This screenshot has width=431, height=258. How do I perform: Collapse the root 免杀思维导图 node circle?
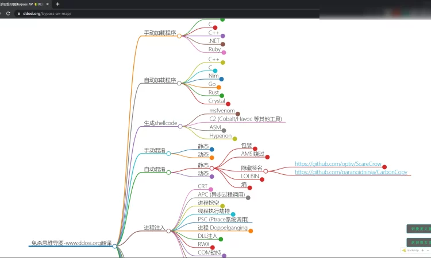point(114,246)
